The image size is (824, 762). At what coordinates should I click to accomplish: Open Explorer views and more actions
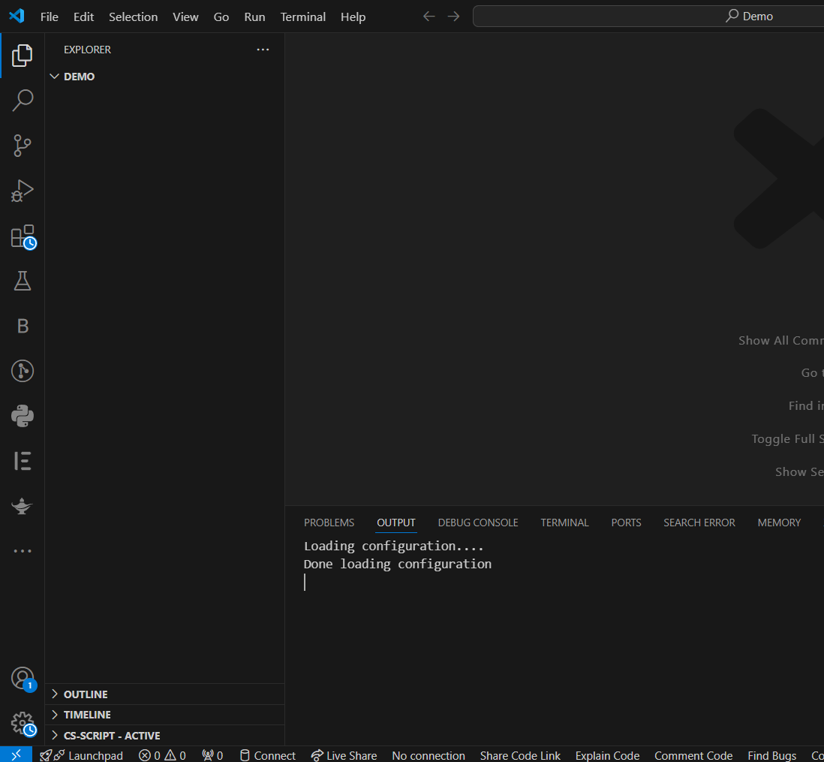click(263, 50)
